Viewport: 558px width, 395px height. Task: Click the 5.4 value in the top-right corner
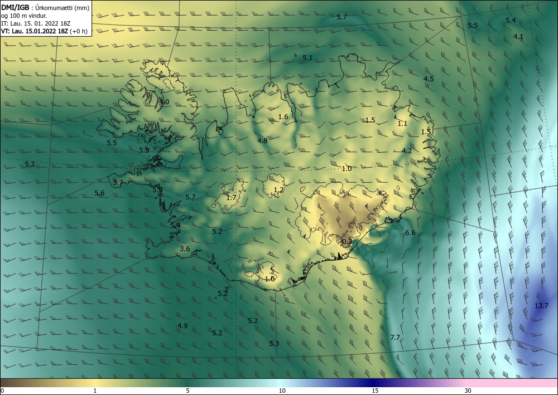click(x=511, y=20)
